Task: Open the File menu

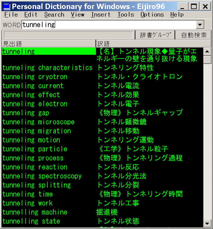Action: point(11,15)
